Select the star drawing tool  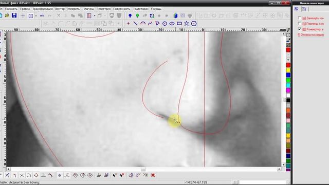(186, 24)
